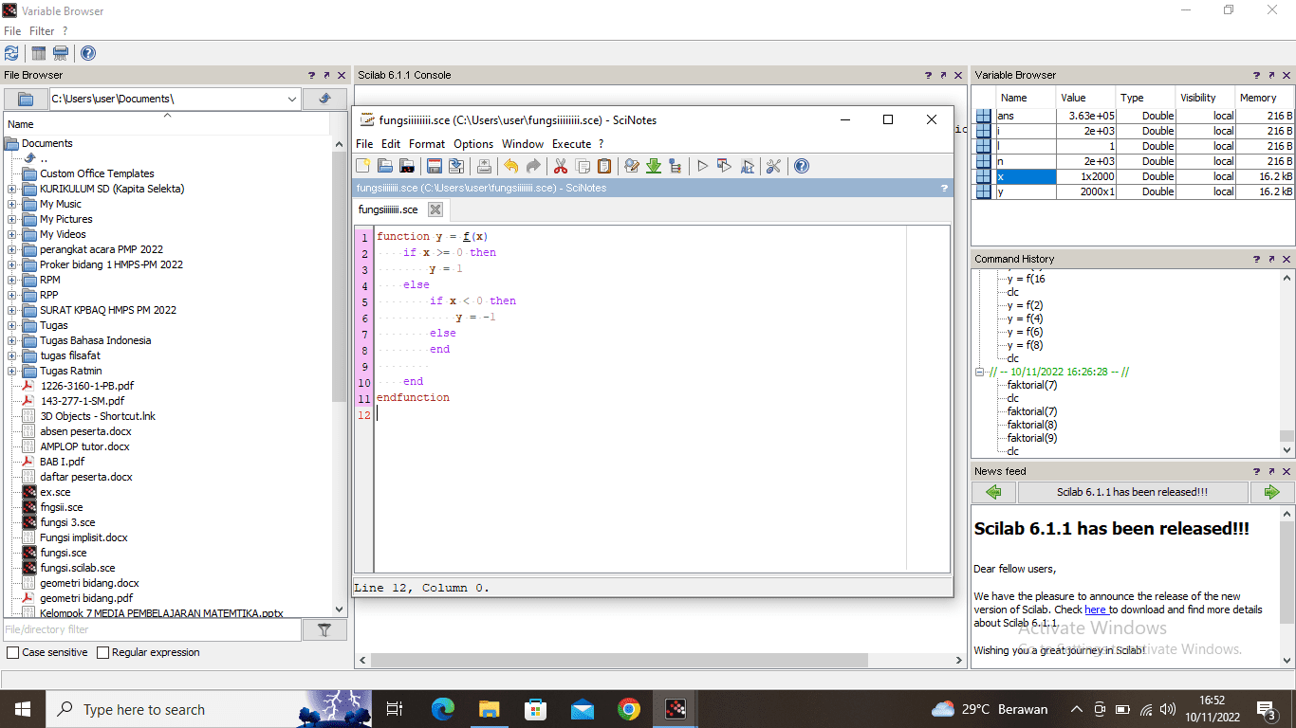1296x728 pixels.
Task: Click the Save floppy icon in SciNotes
Action: click(435, 166)
